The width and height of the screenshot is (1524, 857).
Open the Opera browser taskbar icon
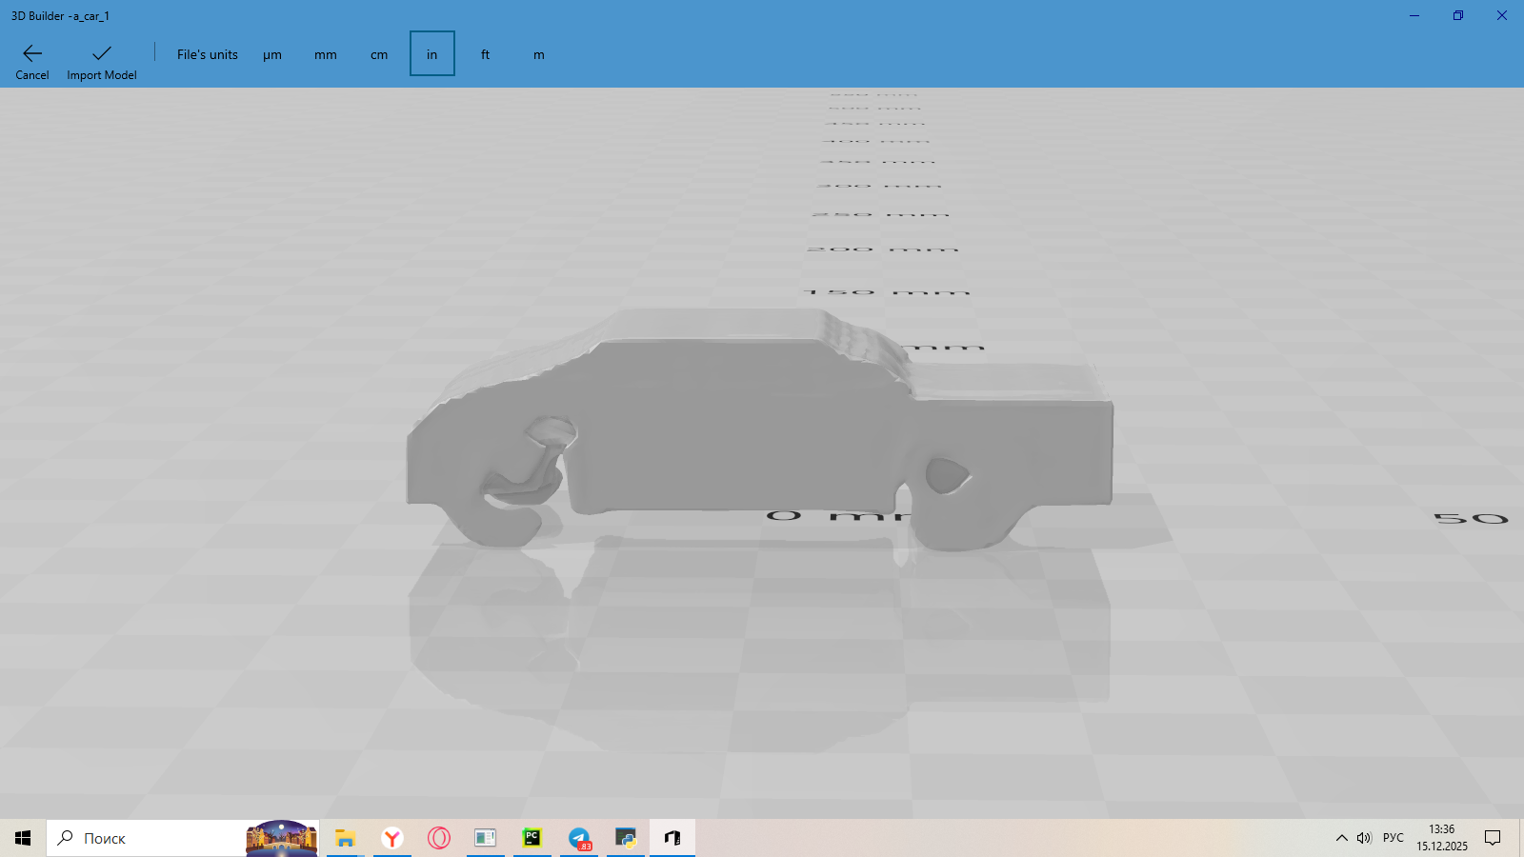(x=439, y=838)
